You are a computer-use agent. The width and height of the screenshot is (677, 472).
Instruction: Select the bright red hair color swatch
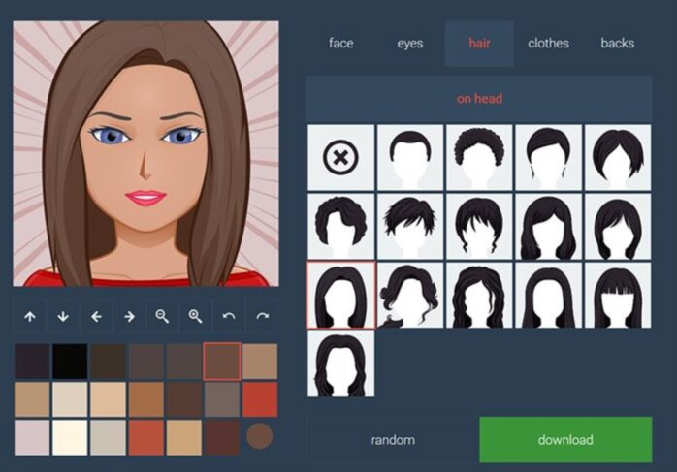tap(260, 399)
